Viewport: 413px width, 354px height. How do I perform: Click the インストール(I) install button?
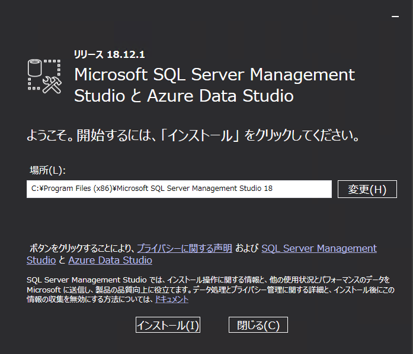pos(168,325)
